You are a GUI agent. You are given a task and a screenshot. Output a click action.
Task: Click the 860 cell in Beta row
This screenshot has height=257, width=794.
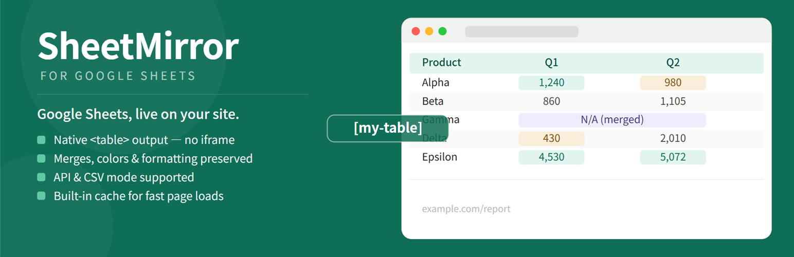(x=551, y=101)
